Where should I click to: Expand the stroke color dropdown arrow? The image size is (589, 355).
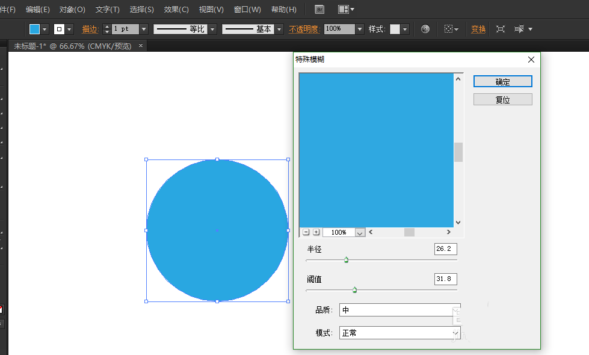coord(69,29)
